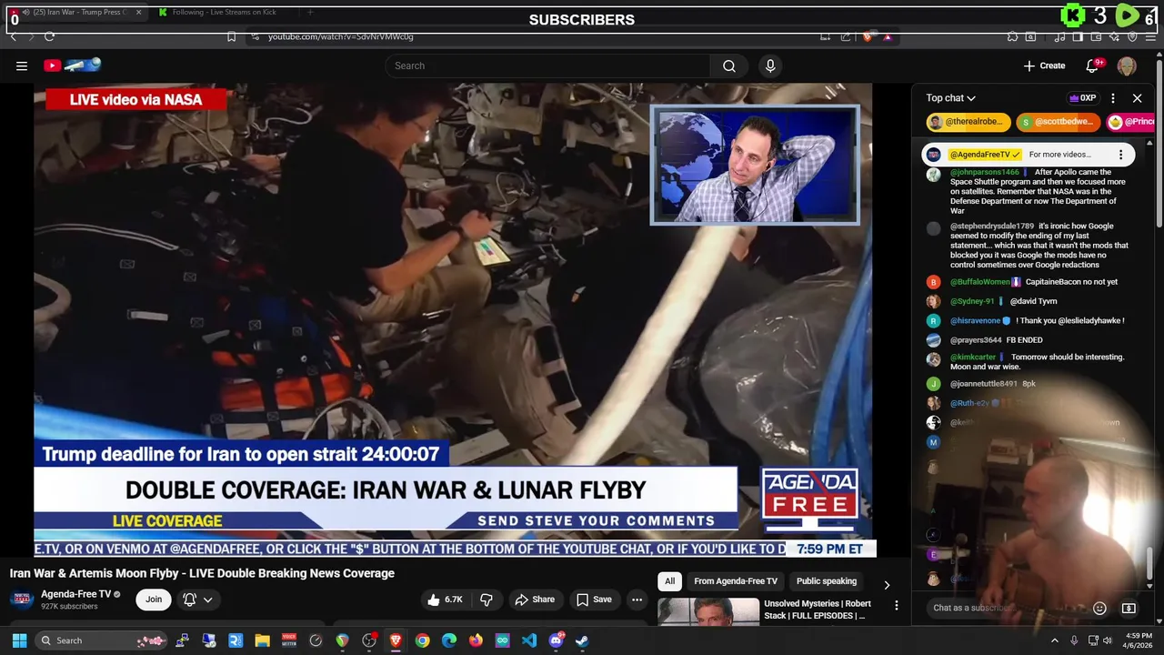Open the Brave Rewards triangle icon
This screenshot has height=655, width=1164.
click(888, 36)
